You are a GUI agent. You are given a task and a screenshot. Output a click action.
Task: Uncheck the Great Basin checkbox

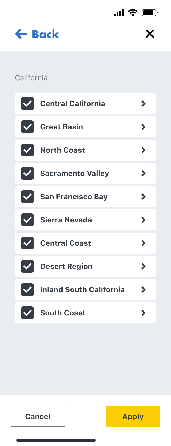pyautogui.click(x=27, y=127)
